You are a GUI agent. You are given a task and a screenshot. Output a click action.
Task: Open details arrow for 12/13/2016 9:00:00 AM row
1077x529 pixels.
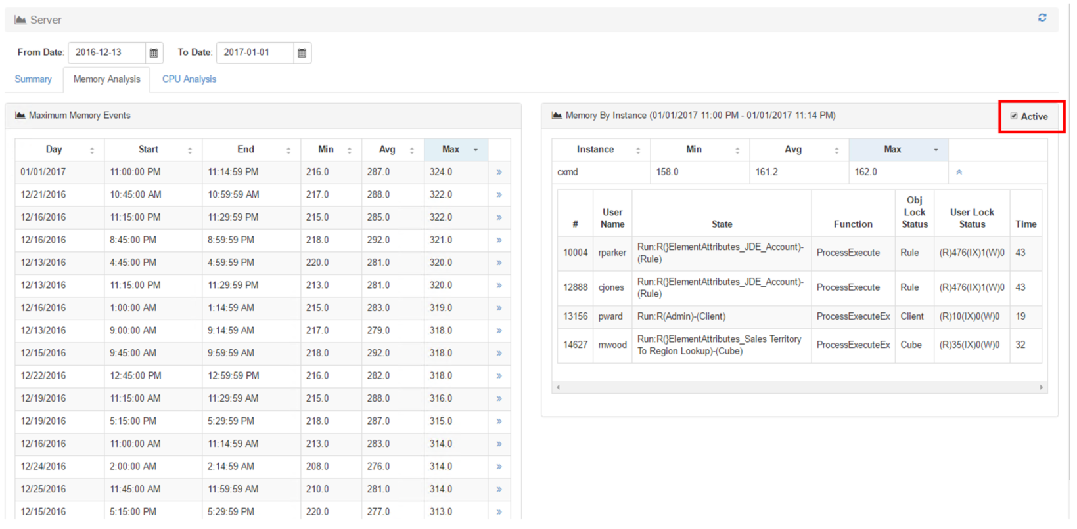pos(499,331)
